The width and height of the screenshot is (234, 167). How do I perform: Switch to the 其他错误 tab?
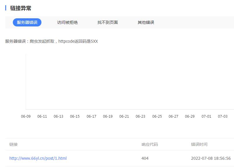pos(146,22)
